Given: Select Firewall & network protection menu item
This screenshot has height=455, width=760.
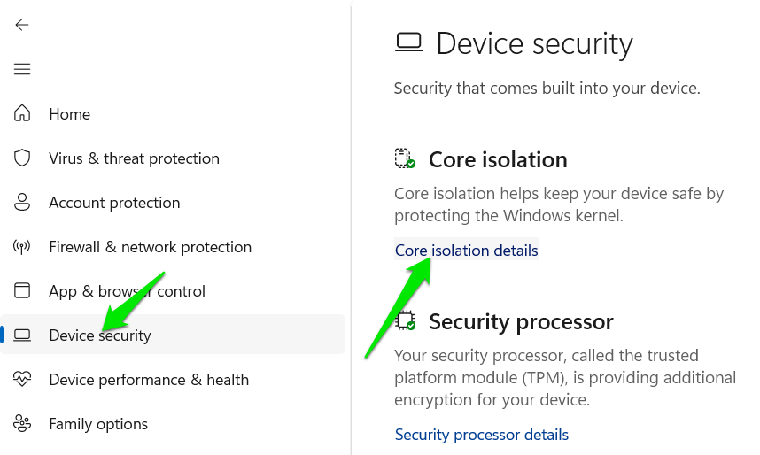Looking at the screenshot, I should pos(150,247).
